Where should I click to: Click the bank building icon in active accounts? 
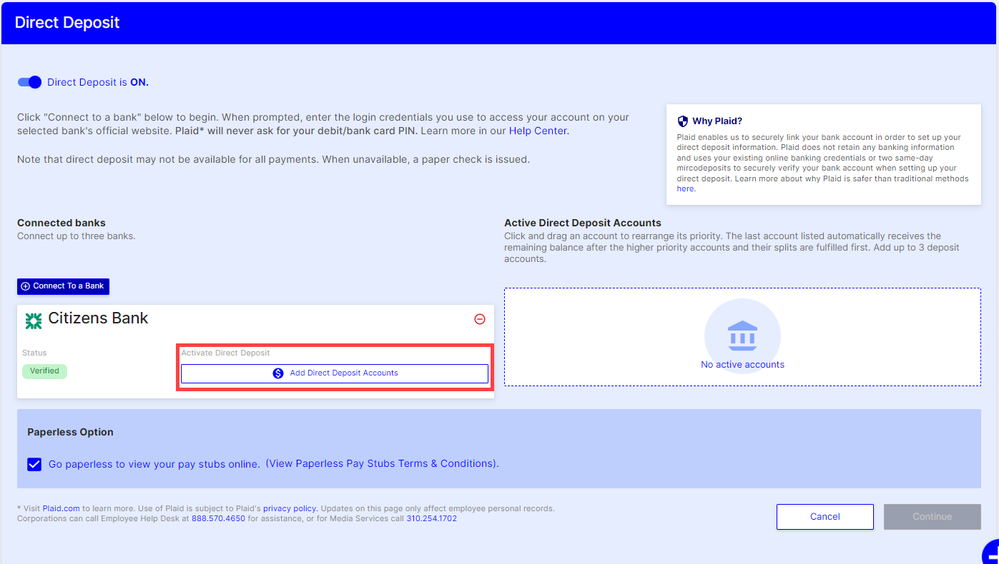pyautogui.click(x=742, y=336)
